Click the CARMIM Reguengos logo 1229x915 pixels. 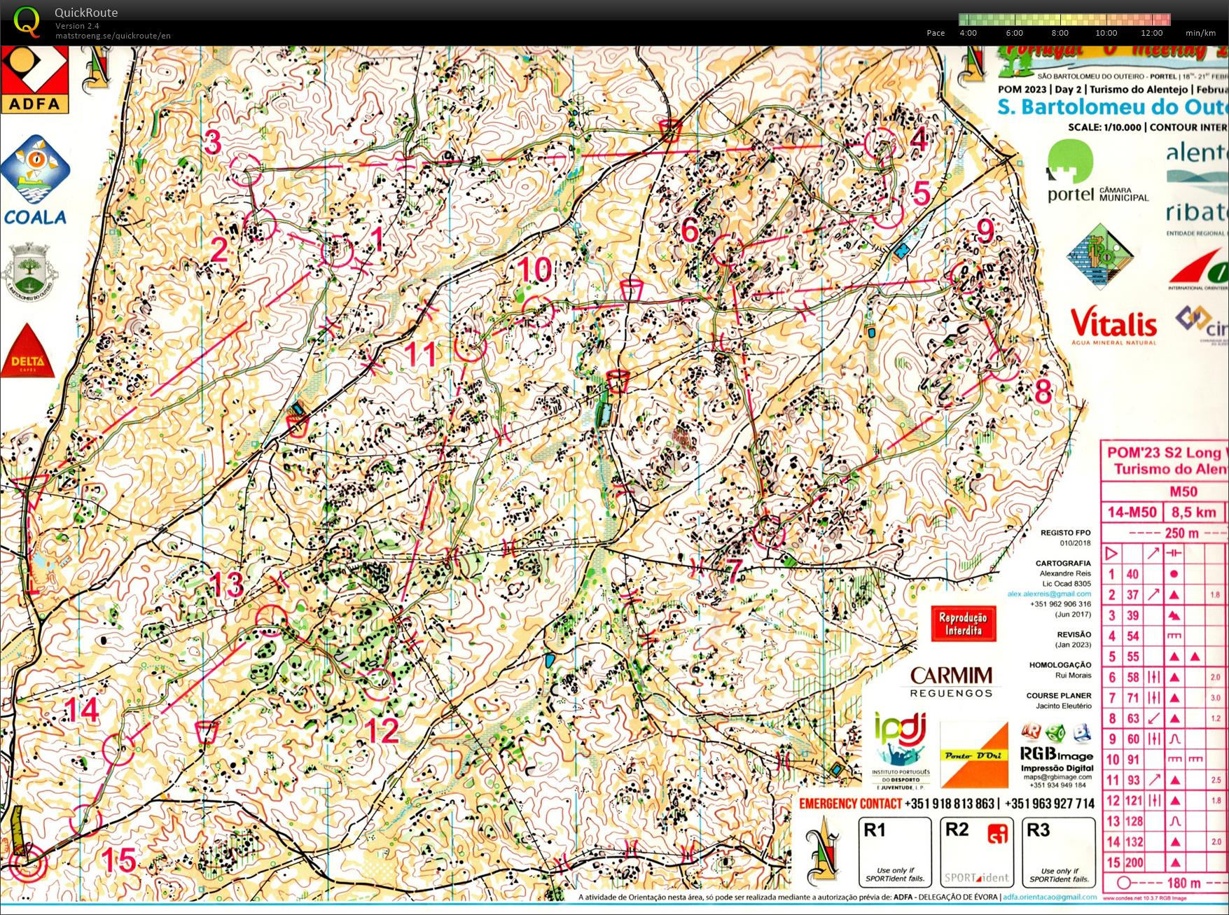click(951, 681)
